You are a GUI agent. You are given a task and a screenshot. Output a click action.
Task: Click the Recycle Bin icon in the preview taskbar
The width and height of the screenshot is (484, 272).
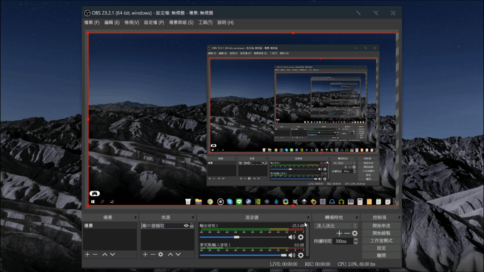click(x=188, y=202)
